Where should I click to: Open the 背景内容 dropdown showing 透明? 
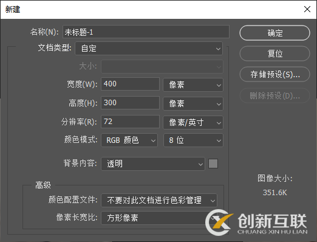click(153, 164)
